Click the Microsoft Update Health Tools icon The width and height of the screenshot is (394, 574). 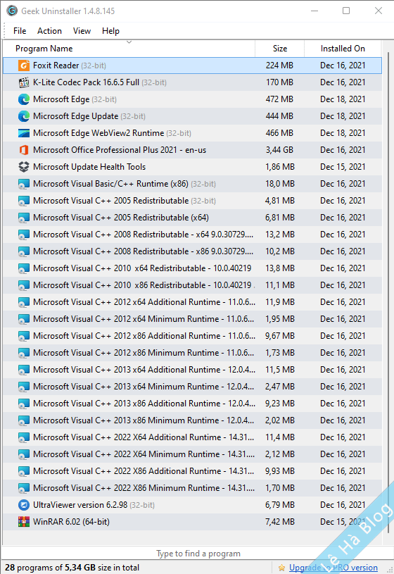tap(24, 167)
